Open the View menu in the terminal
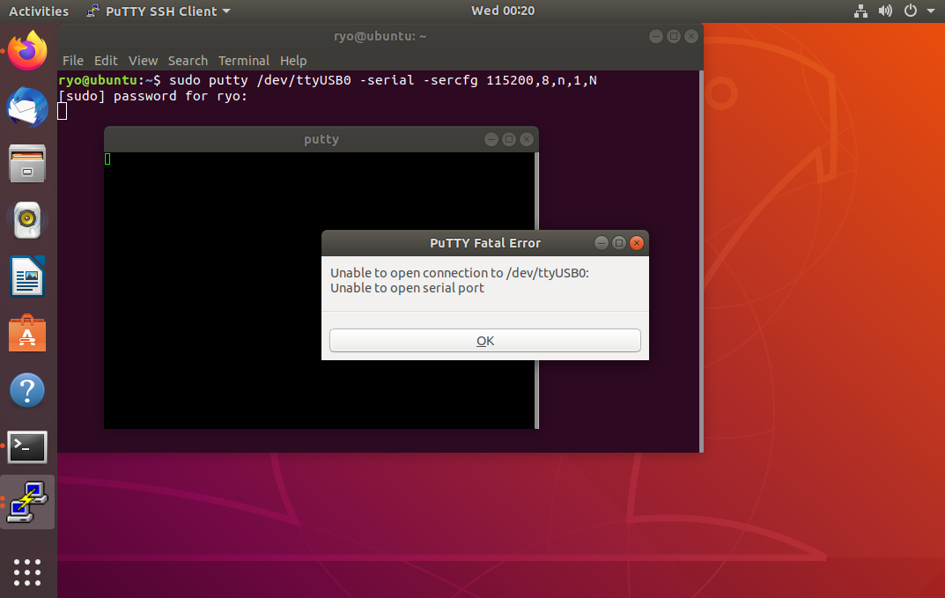Viewport: 945px width, 598px height. click(x=143, y=61)
